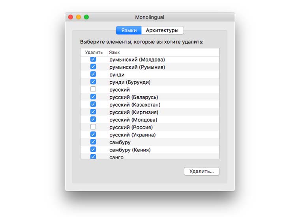Uncheck рунди (Бурунди) checkbox
Screen dimensions: 300x217
(x=93, y=82)
